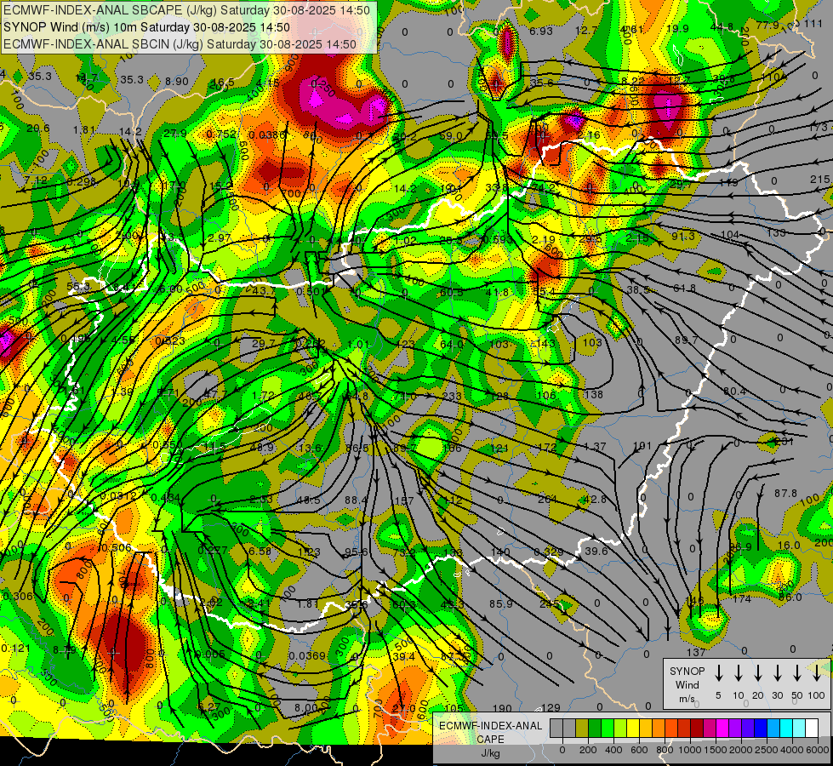833x766 pixels.
Task: Click the 0.752 value on the map
Action: [x=221, y=134]
